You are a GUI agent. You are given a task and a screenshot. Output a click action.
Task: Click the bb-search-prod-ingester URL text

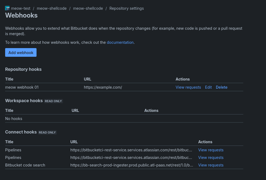point(132,165)
